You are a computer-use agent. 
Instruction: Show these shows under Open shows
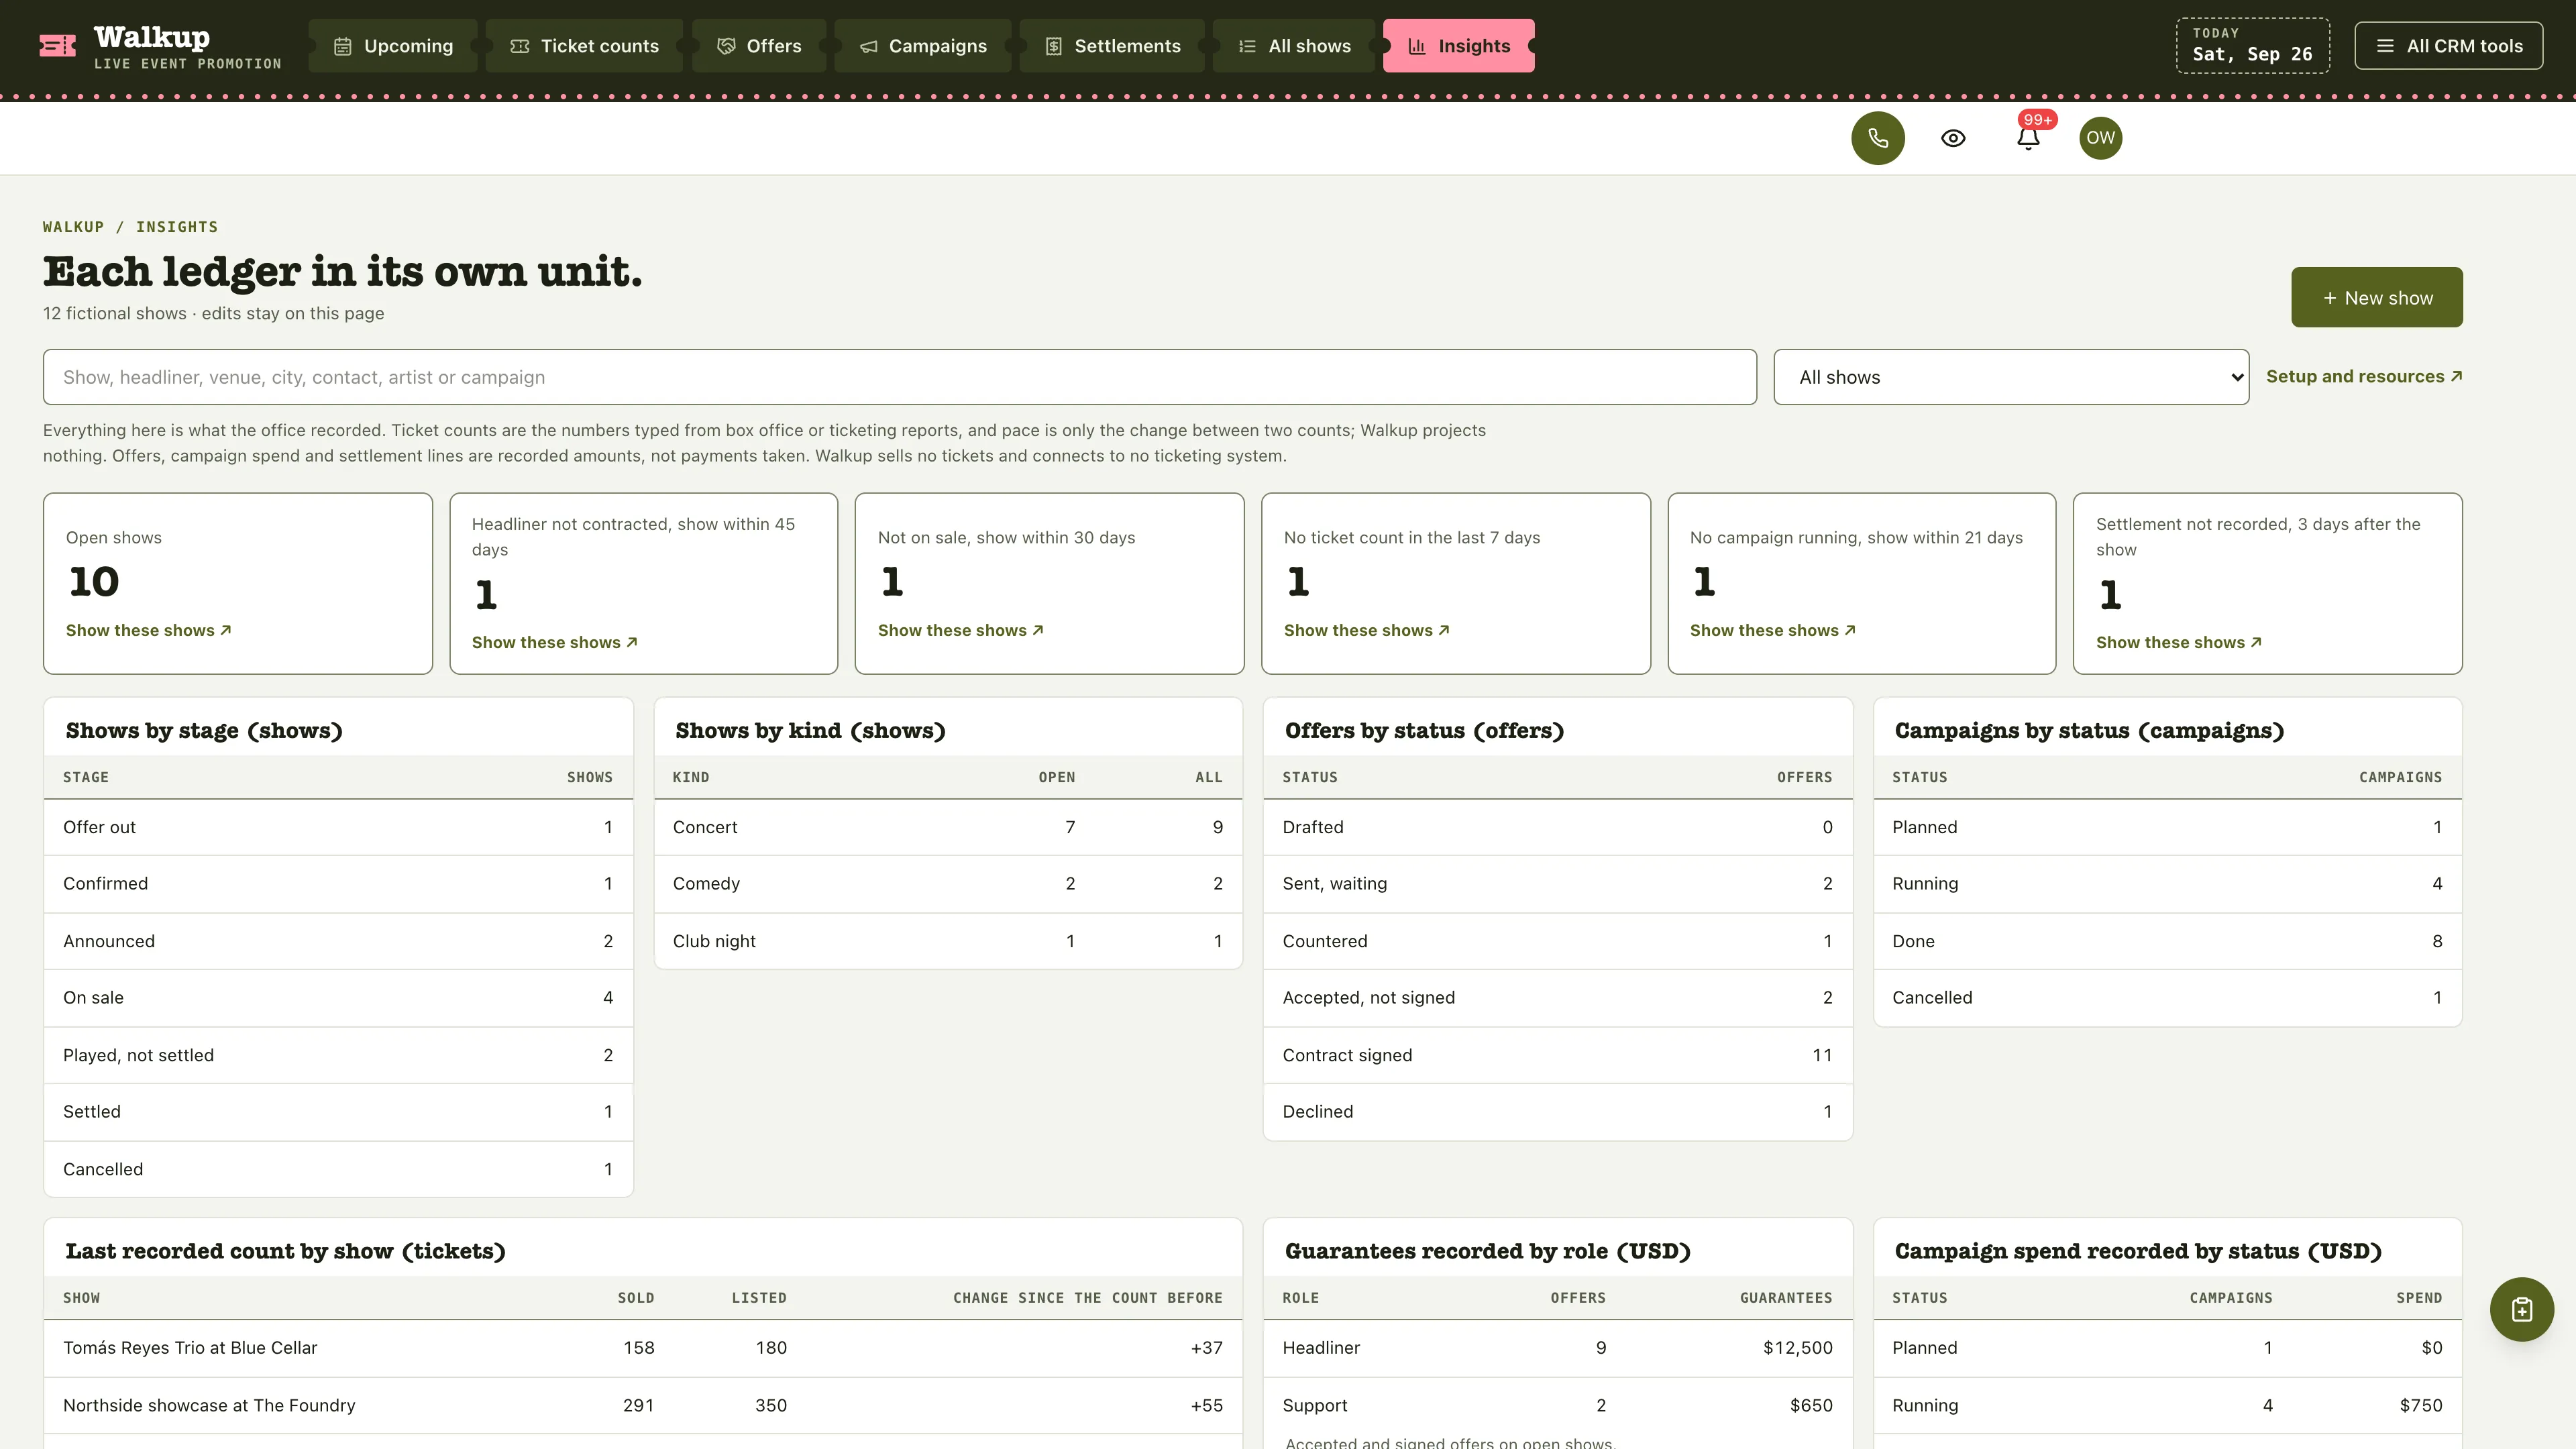(148, 630)
